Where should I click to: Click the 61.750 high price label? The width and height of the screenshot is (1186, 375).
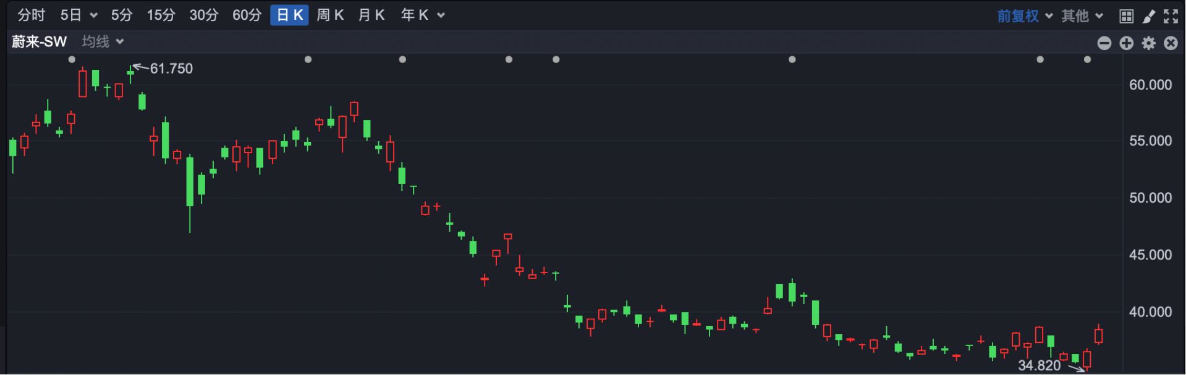click(x=171, y=69)
